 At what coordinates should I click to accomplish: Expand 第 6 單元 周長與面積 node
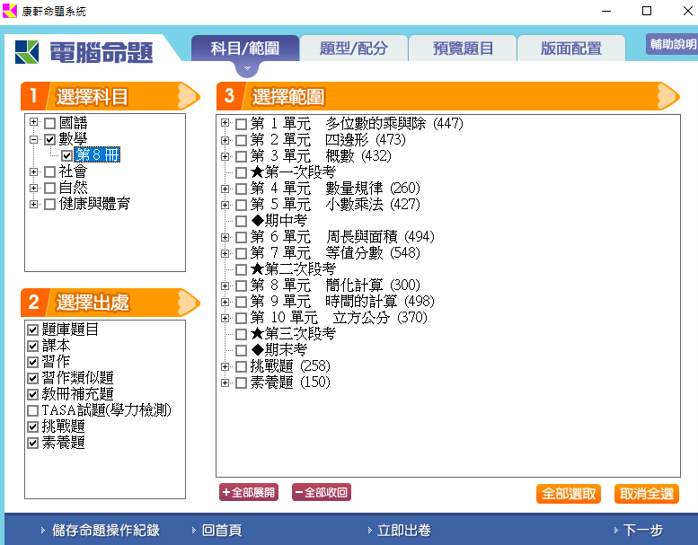225,237
